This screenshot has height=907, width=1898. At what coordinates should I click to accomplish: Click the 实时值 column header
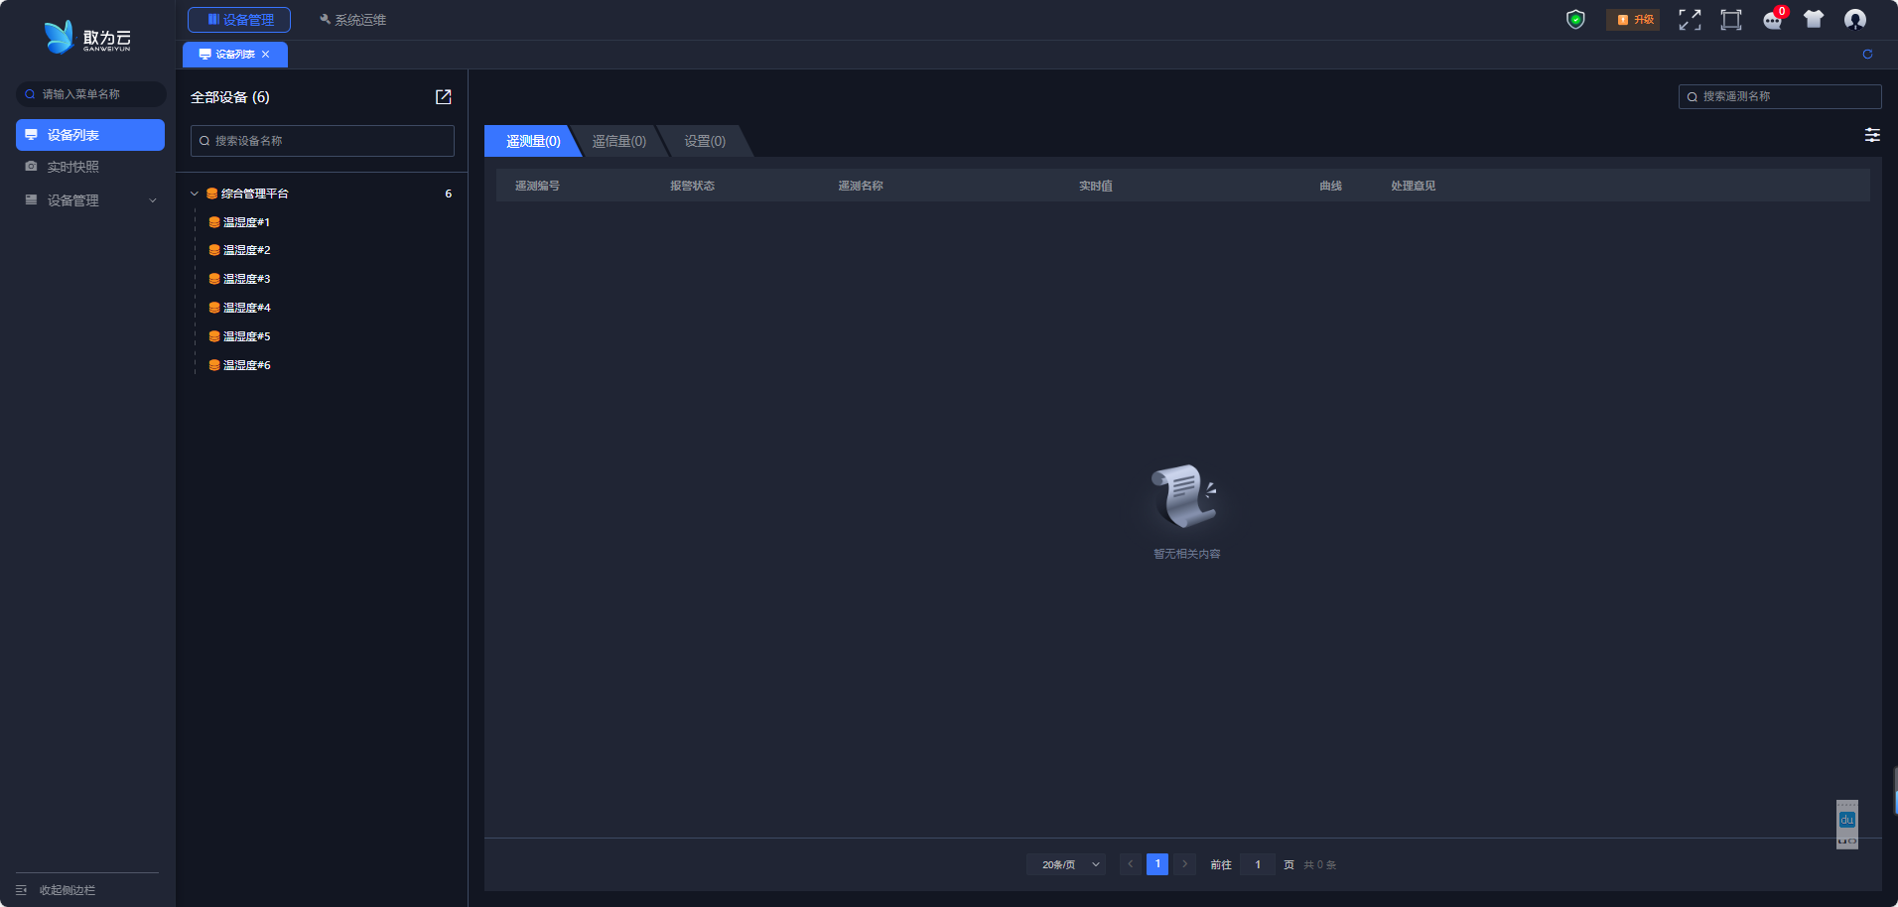[1096, 186]
